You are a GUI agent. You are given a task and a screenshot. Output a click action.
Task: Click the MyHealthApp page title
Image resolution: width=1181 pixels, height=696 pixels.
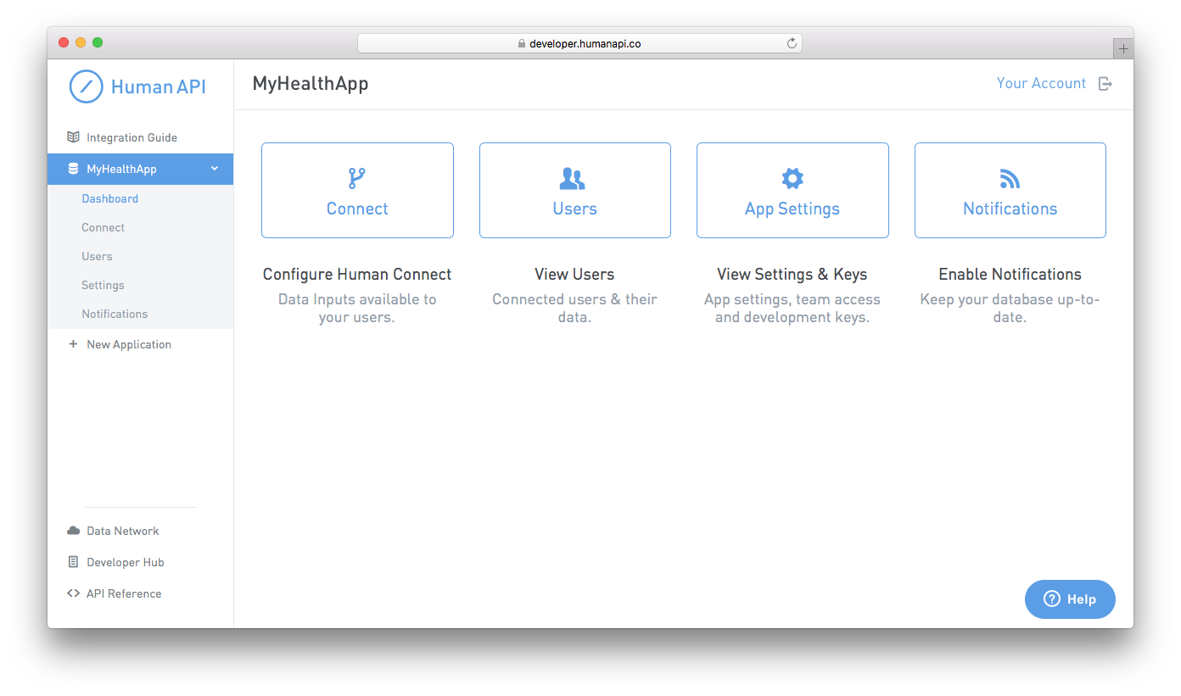pos(311,84)
